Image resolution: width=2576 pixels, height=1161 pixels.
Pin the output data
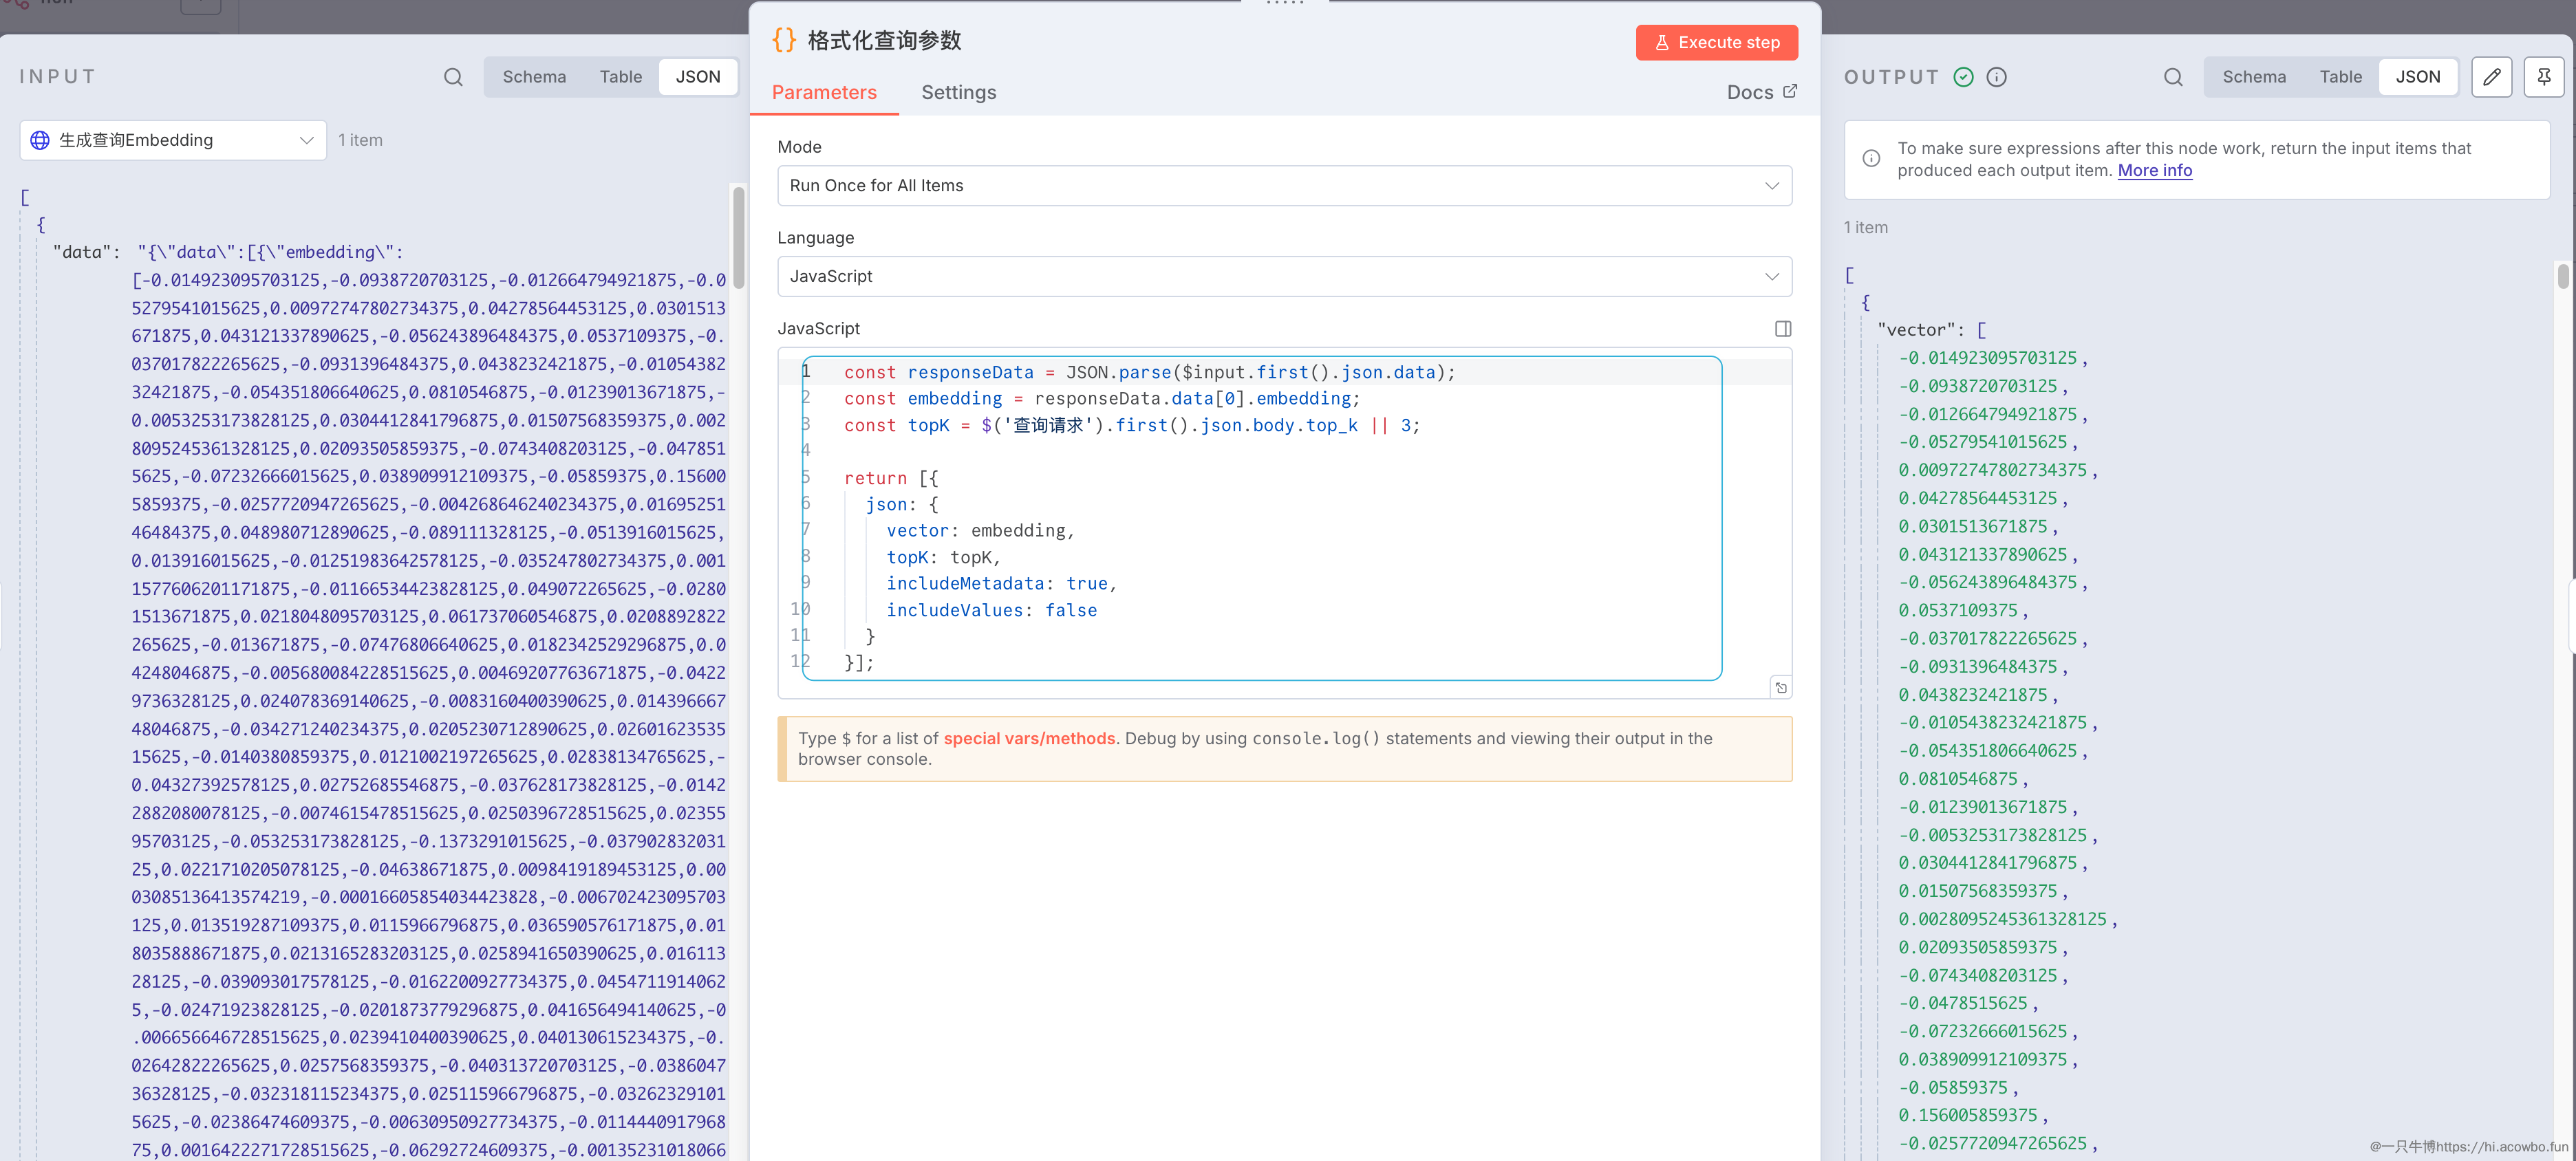2543,77
